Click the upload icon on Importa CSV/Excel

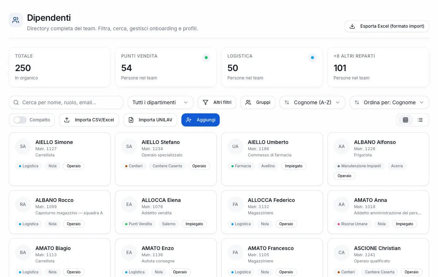tap(67, 120)
